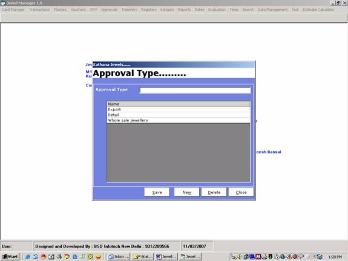Open the Start menu
This screenshot has width=348, height=261.
(x=10, y=257)
